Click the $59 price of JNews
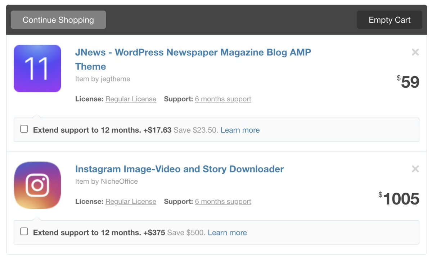This screenshot has height=257, width=432. pyautogui.click(x=408, y=82)
